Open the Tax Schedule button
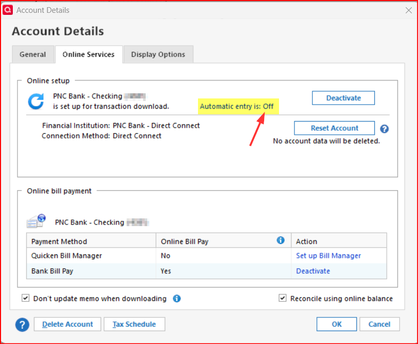The image size is (418, 344). pyautogui.click(x=134, y=325)
